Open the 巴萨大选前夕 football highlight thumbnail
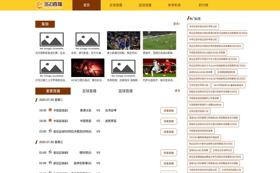 pos(159,68)
